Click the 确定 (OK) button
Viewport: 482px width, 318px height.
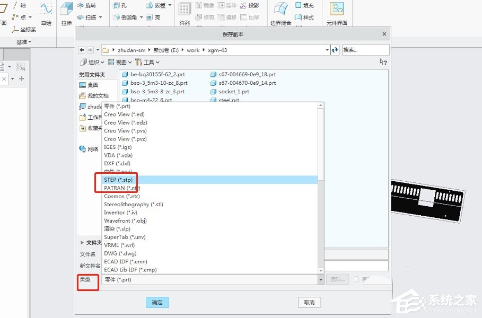(x=157, y=302)
